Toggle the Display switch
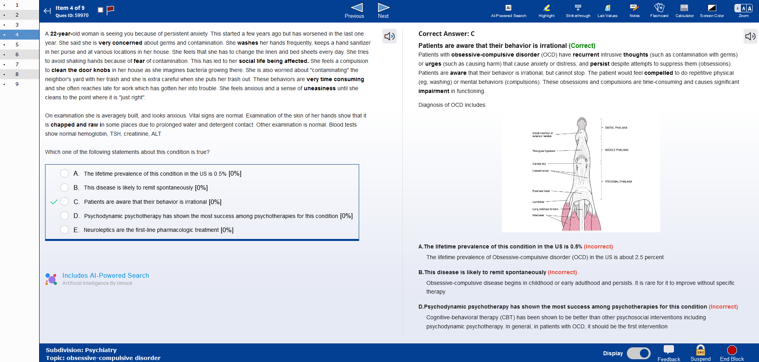This screenshot has height=362, width=759. point(638,353)
